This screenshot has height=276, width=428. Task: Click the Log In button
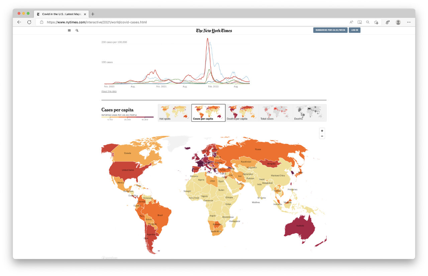coord(354,30)
